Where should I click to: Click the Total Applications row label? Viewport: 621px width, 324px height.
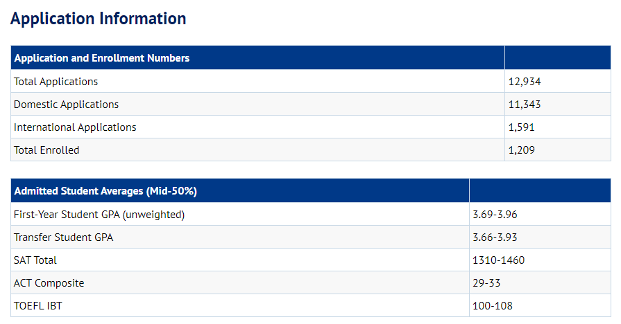pos(56,82)
